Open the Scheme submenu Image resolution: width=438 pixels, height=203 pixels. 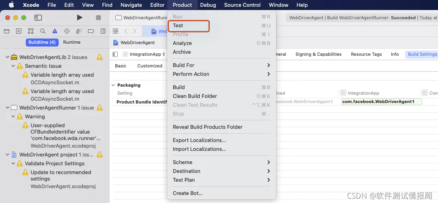click(x=221, y=162)
